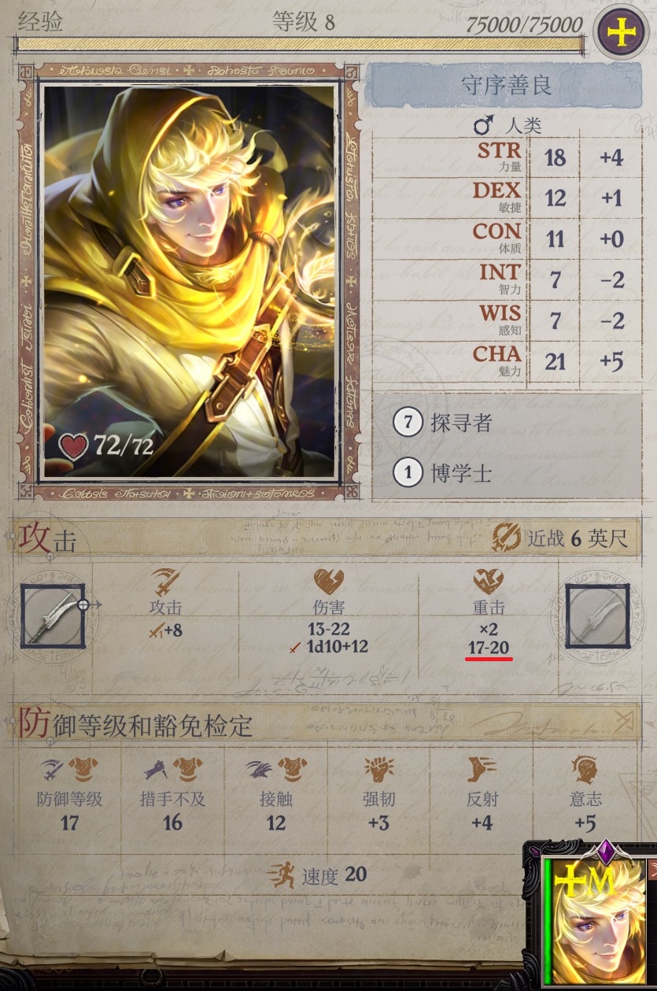
Task: Select the 探寻者 class entry
Action: click(507, 422)
